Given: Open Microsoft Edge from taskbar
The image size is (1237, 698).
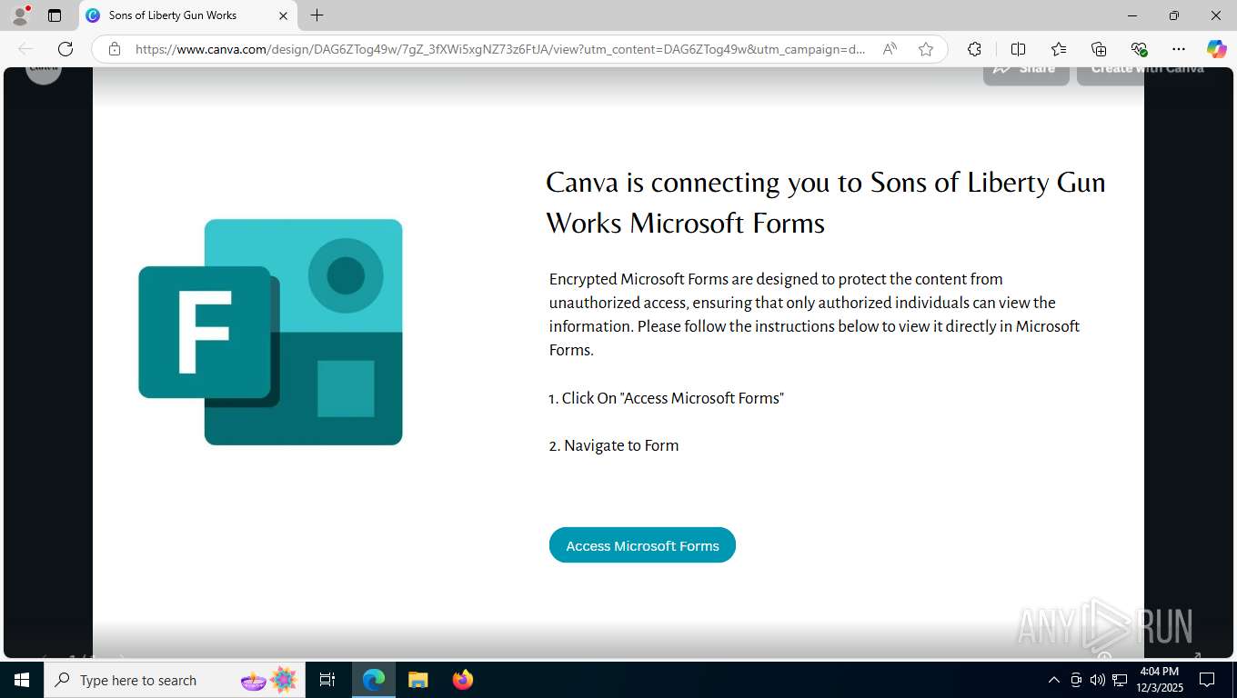Looking at the screenshot, I should [374, 680].
